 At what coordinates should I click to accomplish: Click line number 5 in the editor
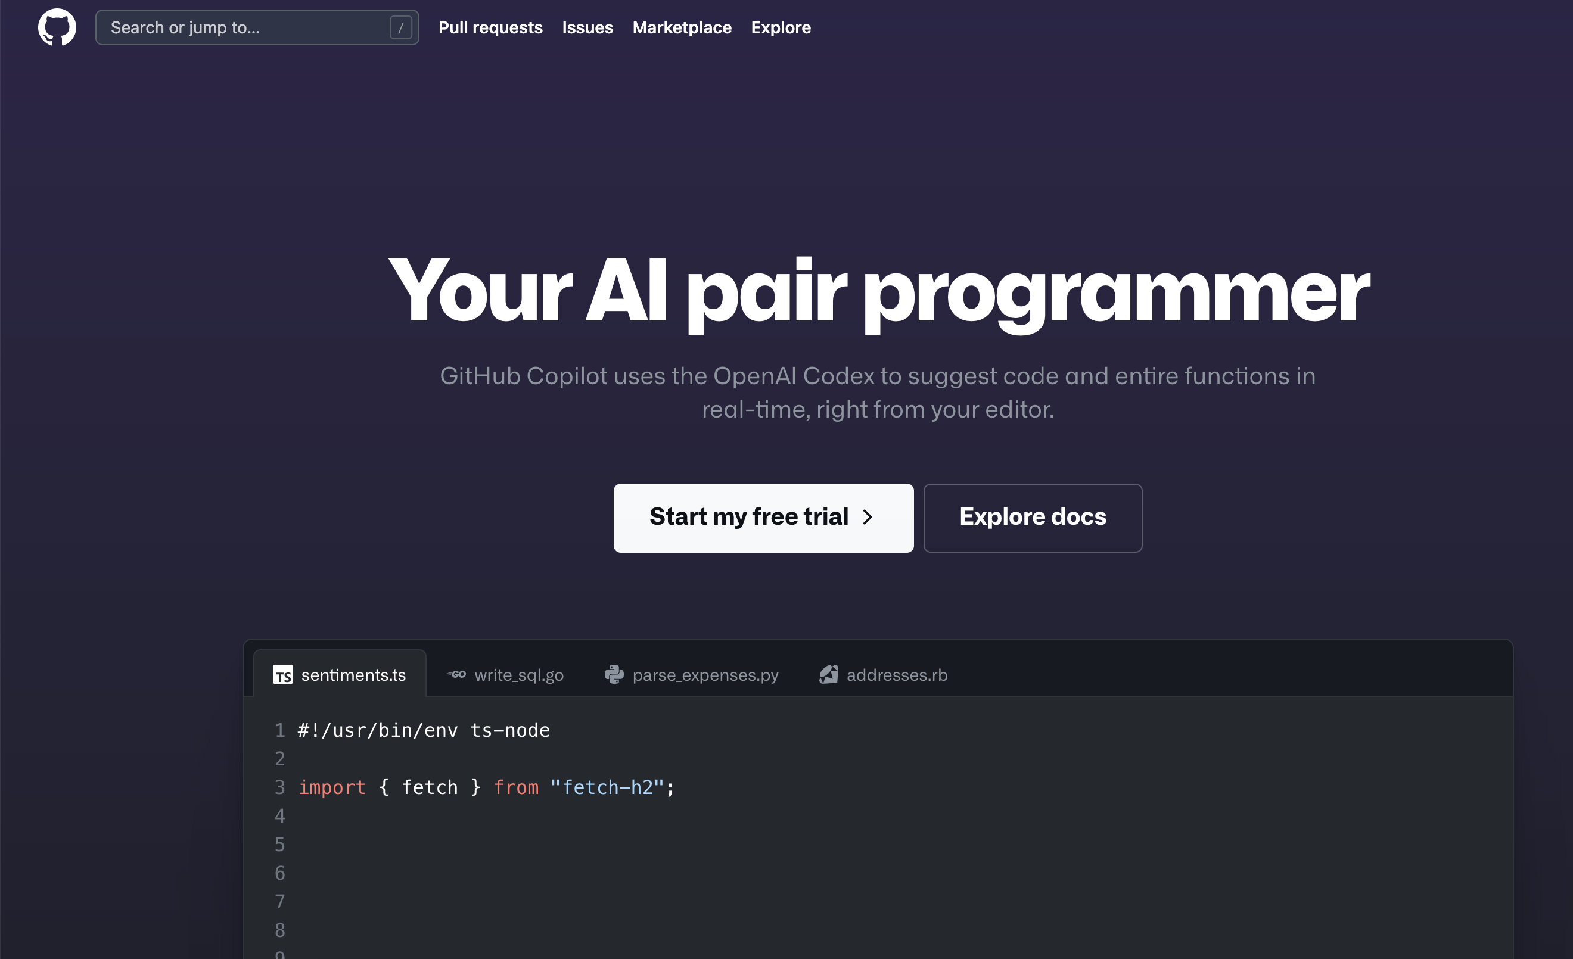[279, 844]
